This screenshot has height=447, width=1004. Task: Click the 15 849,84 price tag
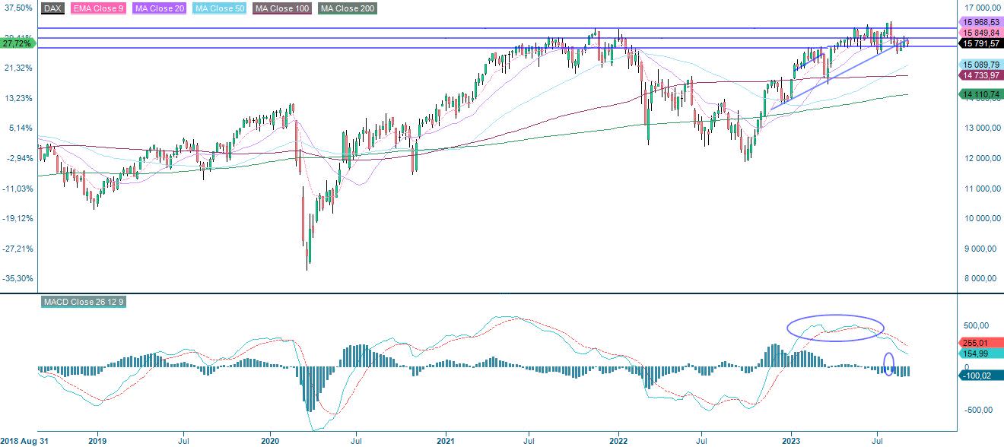tap(980, 33)
